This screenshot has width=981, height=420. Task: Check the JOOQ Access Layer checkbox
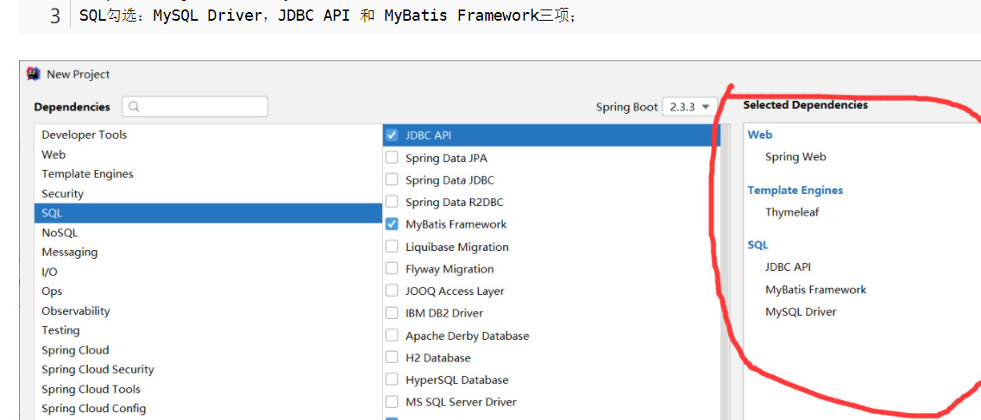[x=392, y=291]
